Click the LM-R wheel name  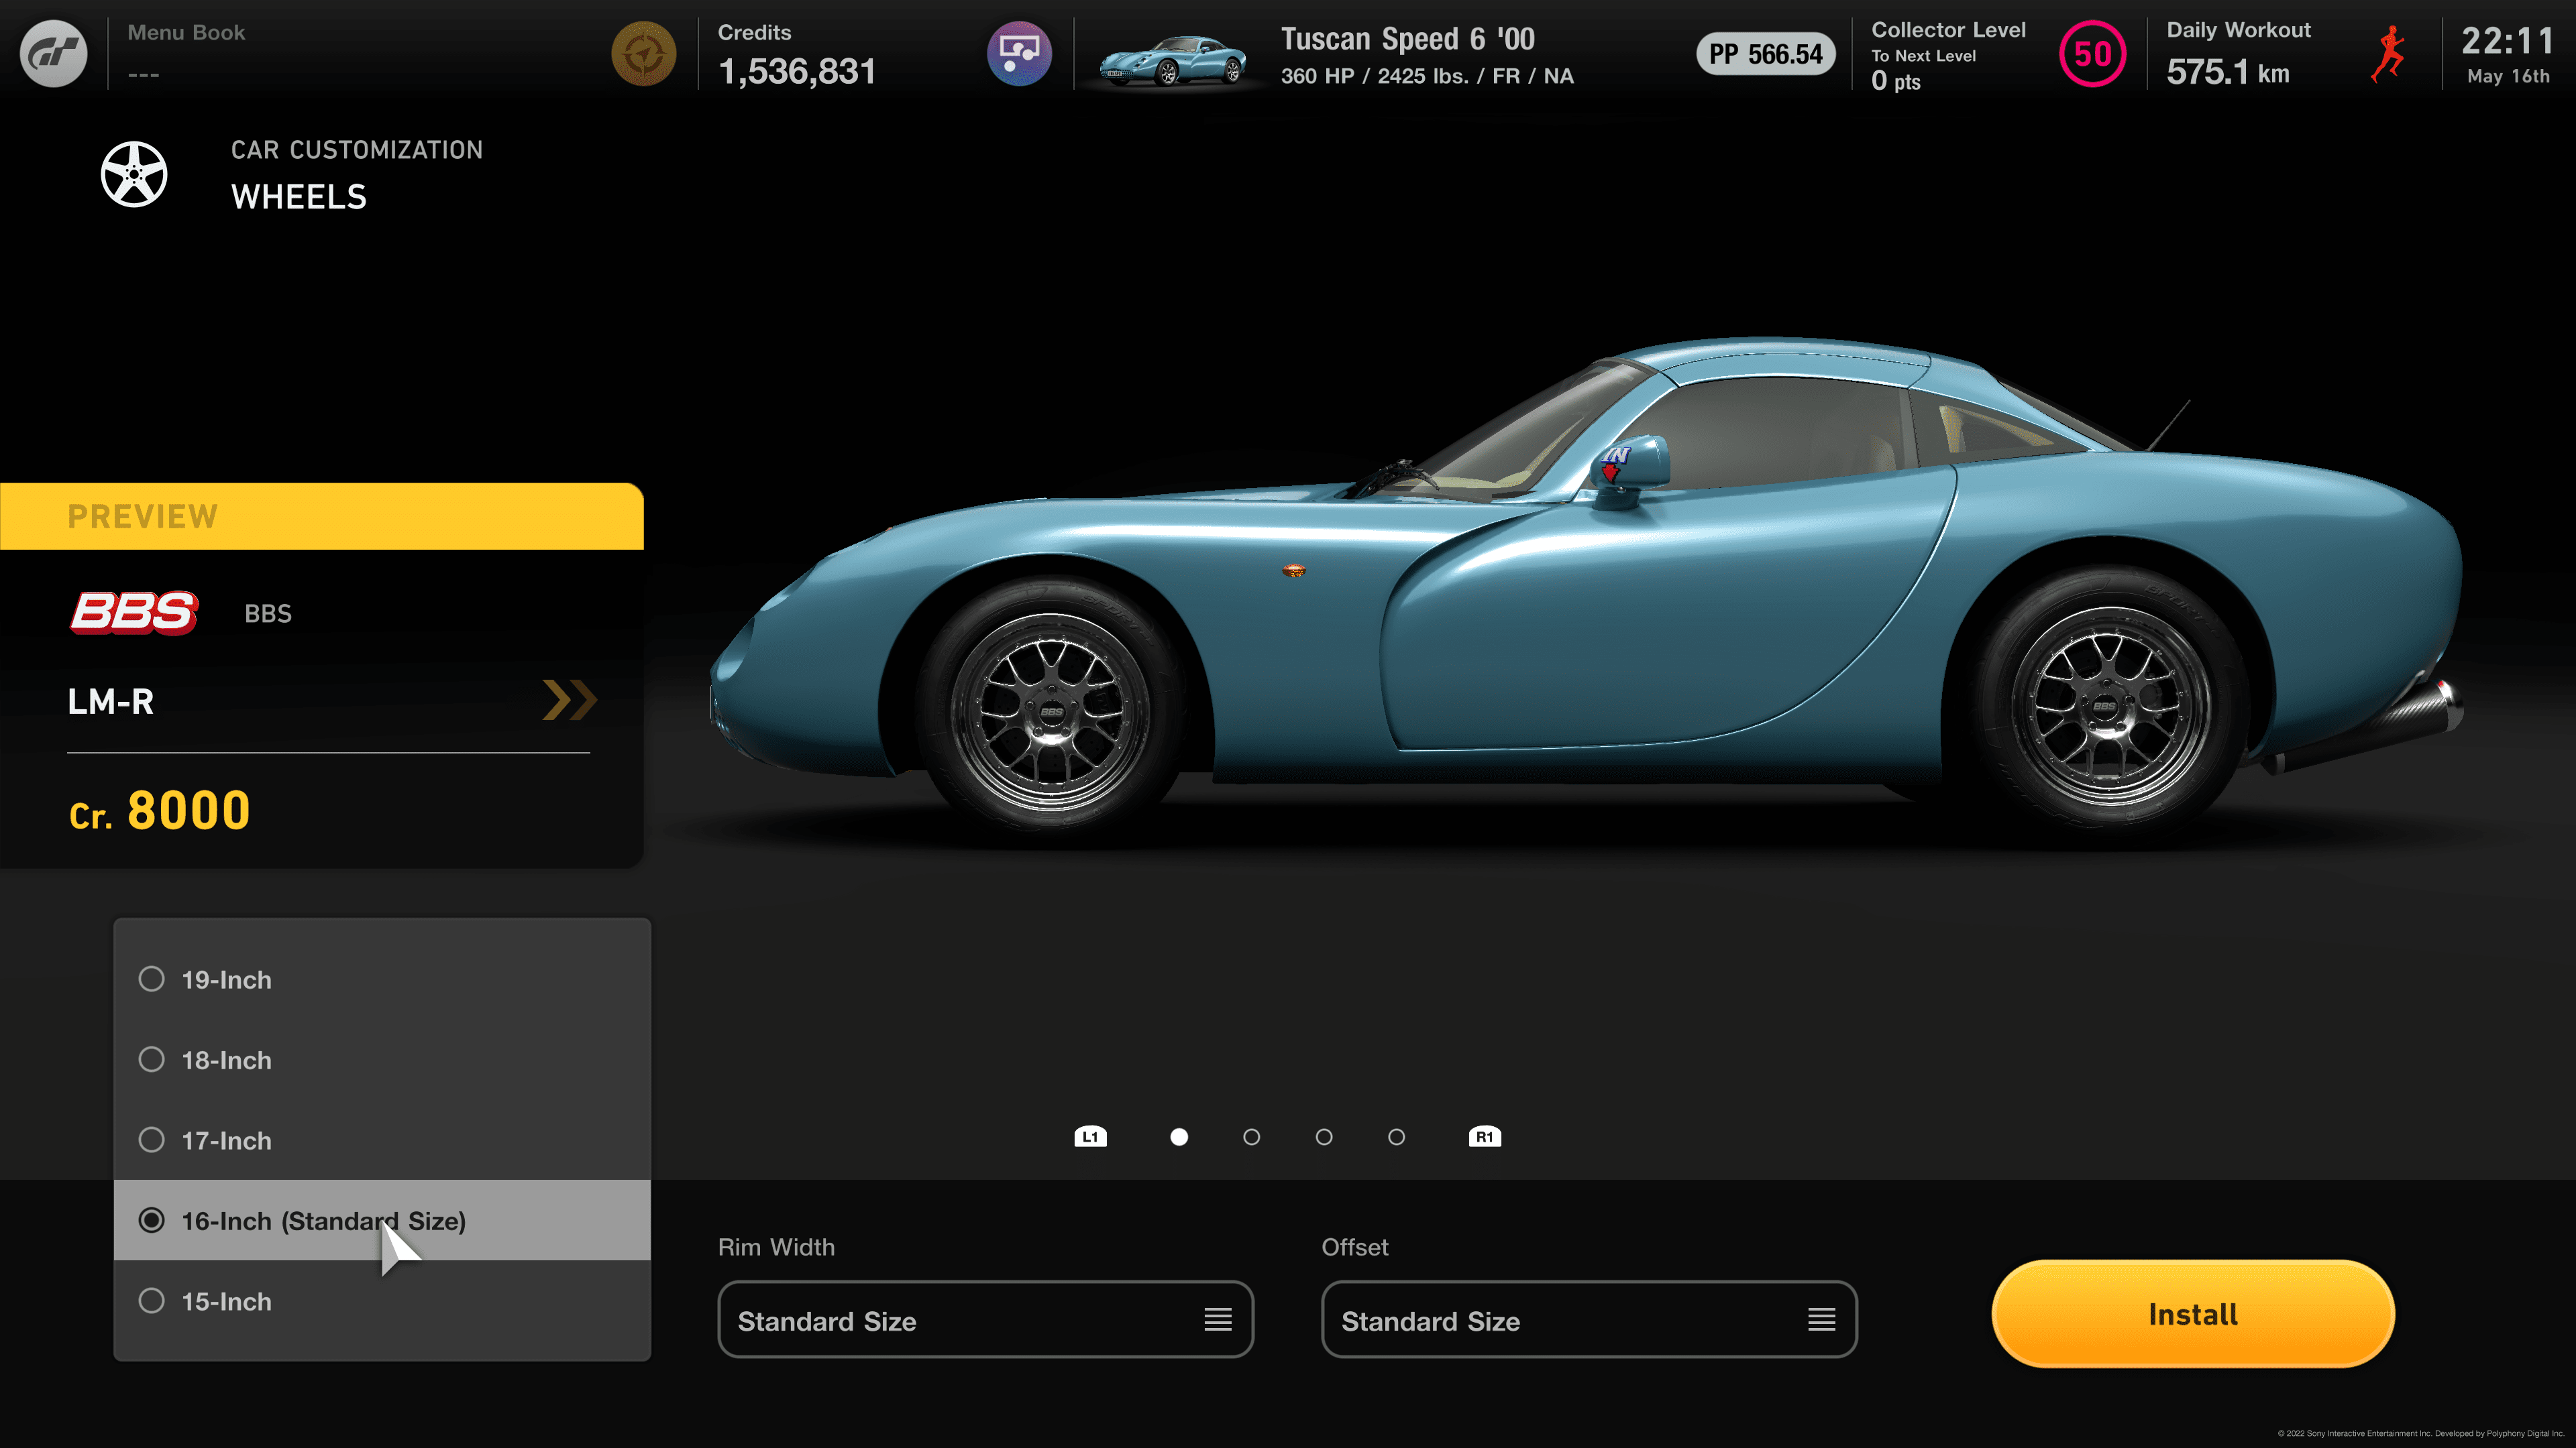[x=111, y=701]
